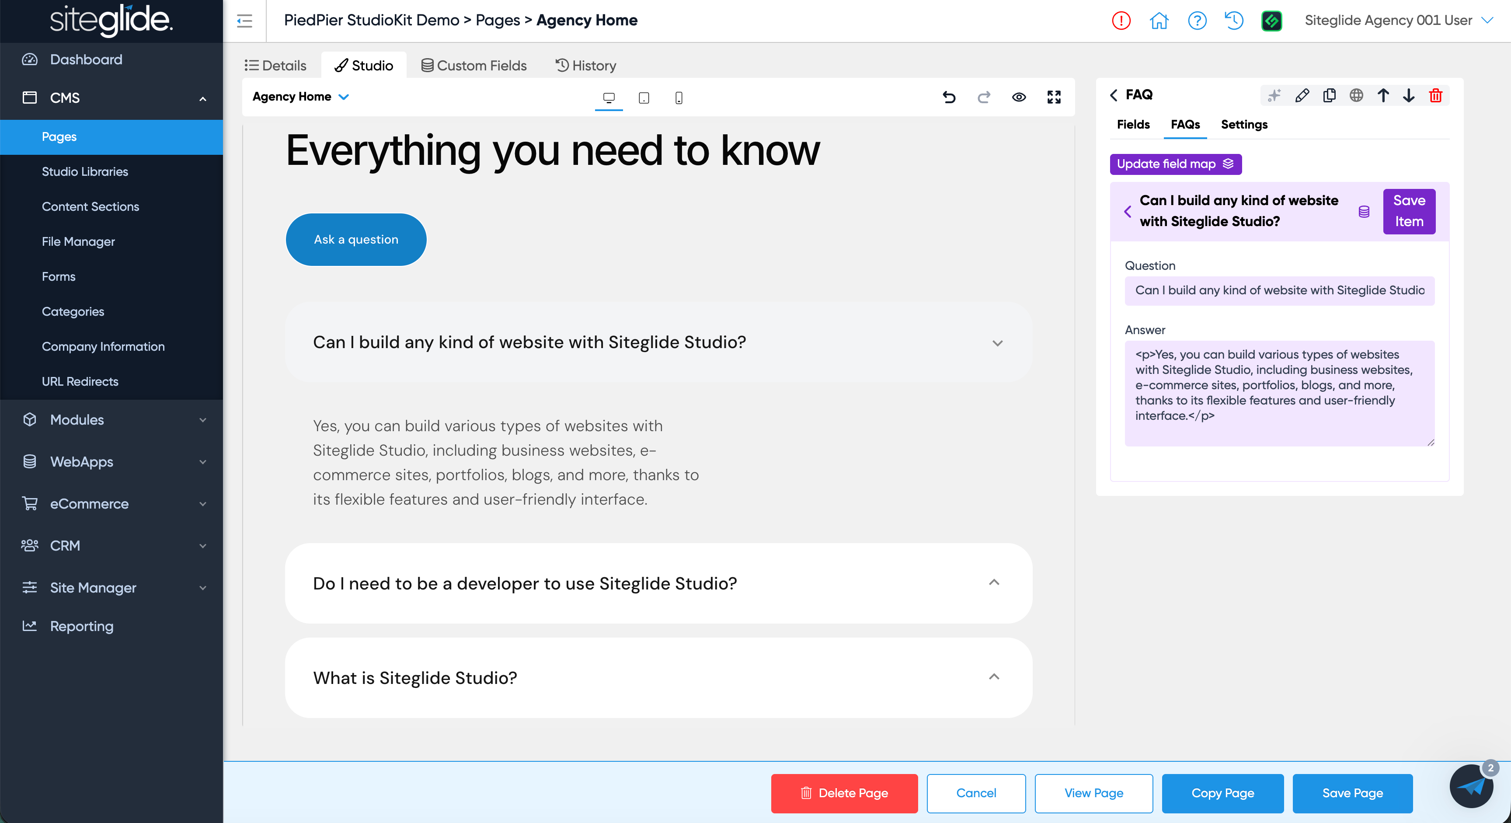Viewport: 1511px width, 823px height.
Task: Switch to the Details tab
Action: pyautogui.click(x=276, y=66)
